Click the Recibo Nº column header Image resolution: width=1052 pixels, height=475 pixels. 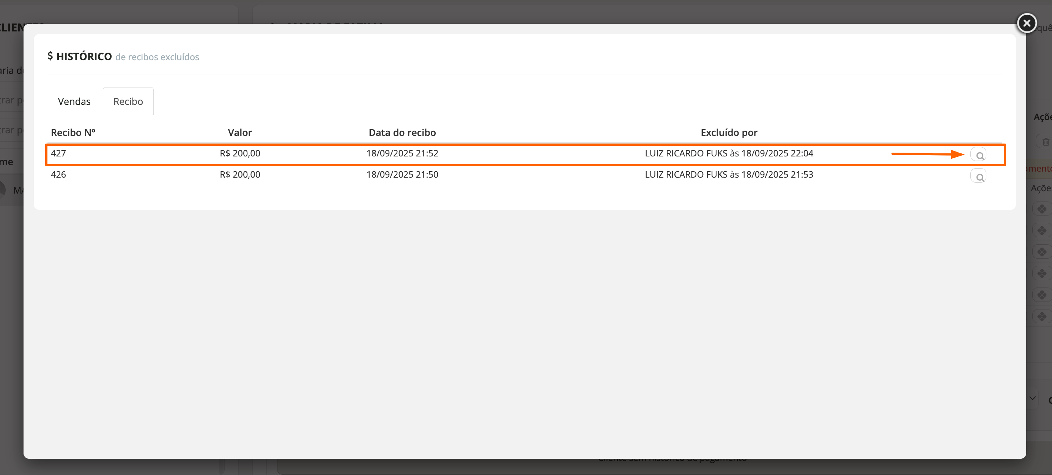(x=73, y=133)
